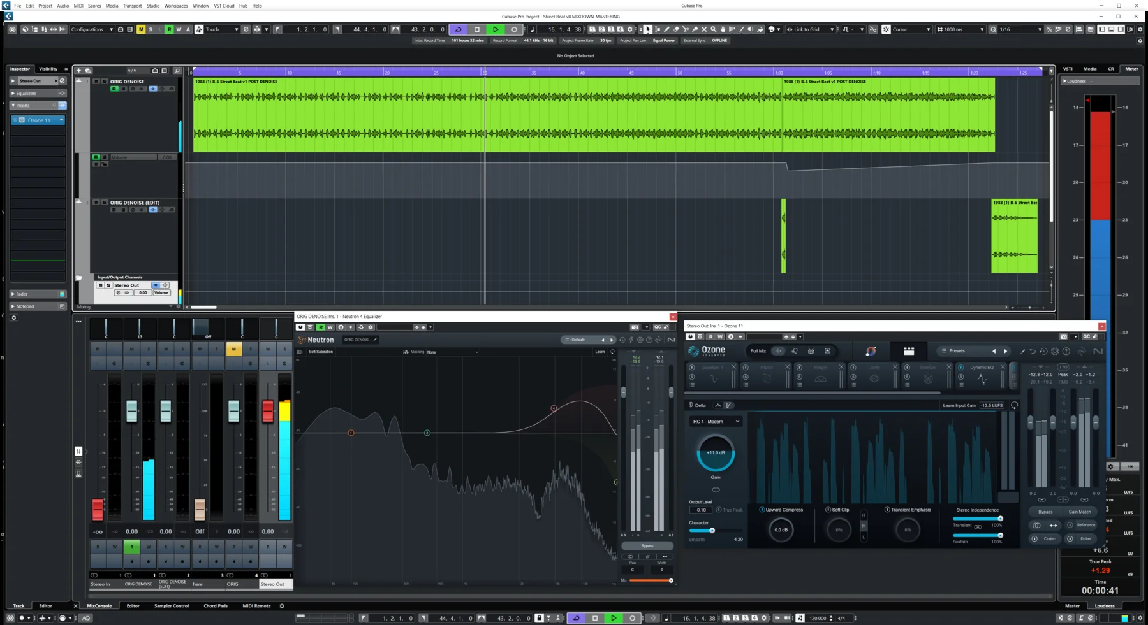Select the Draw pencil tool

(666, 29)
